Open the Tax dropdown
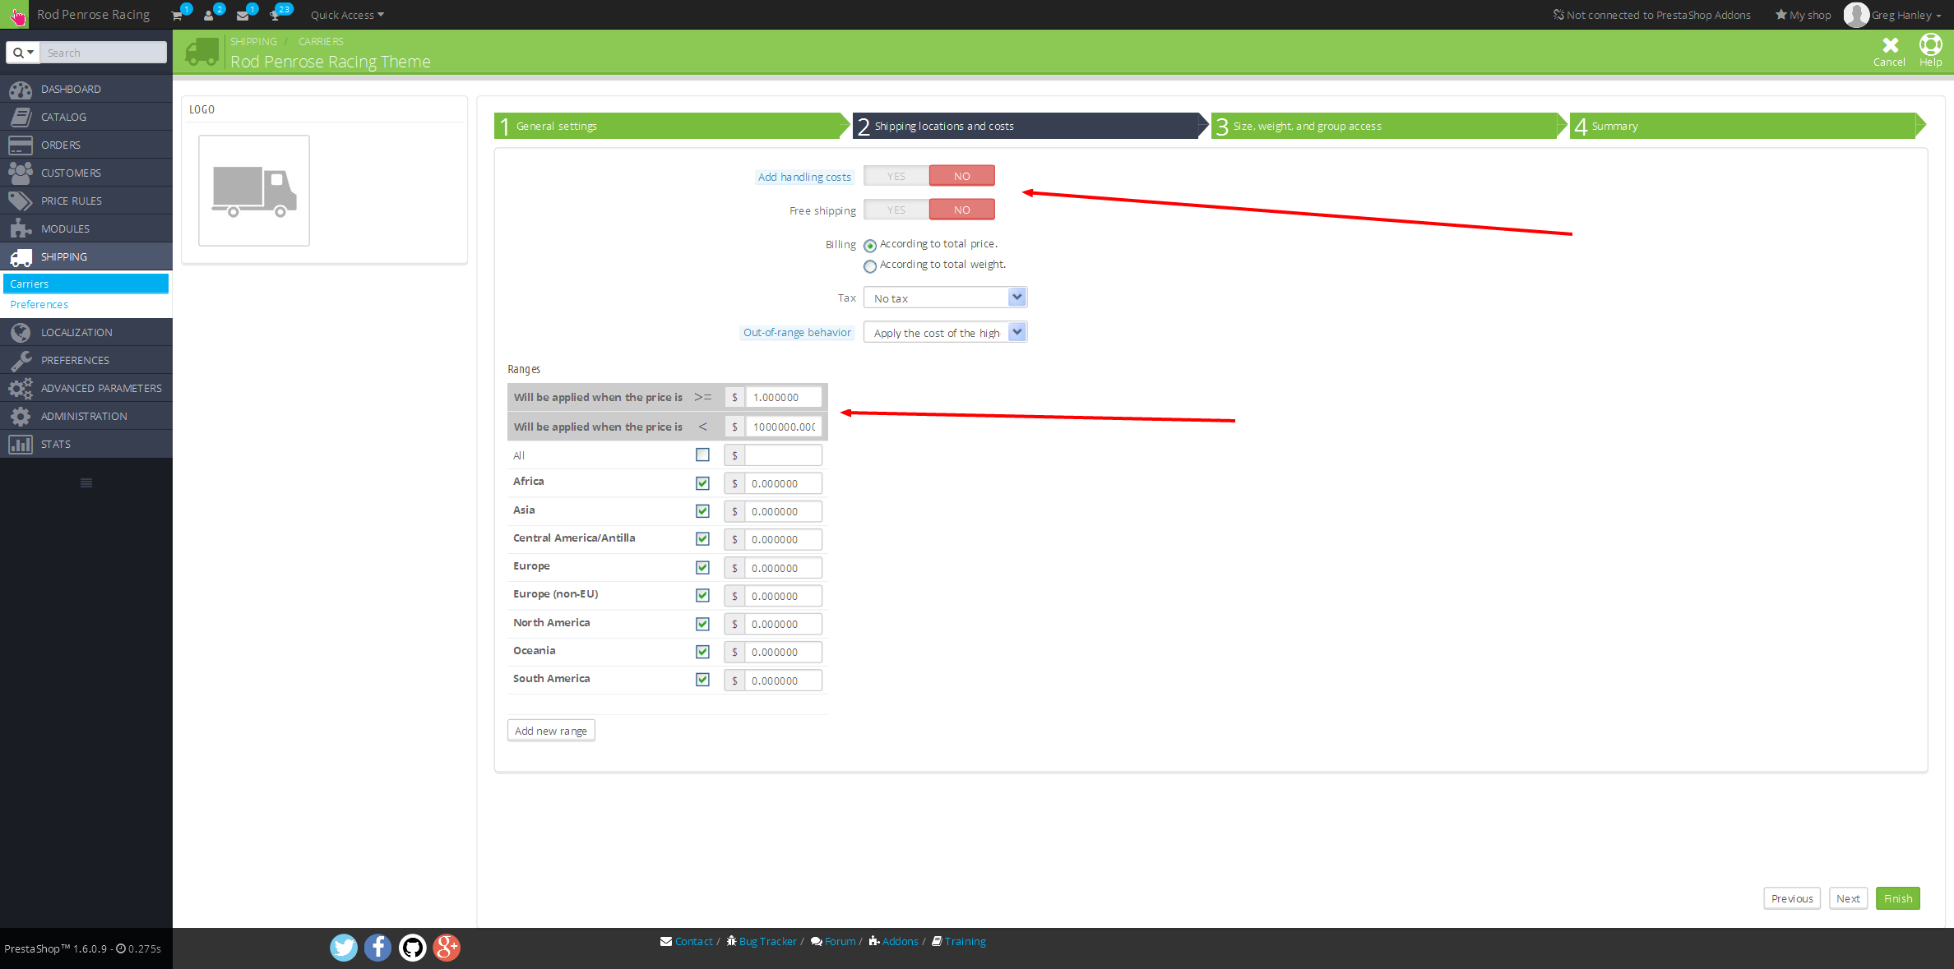The height and width of the screenshot is (969, 1954). (x=945, y=298)
